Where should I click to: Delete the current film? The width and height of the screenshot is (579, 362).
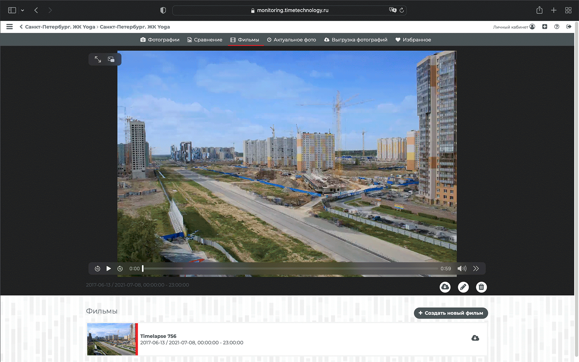481,287
